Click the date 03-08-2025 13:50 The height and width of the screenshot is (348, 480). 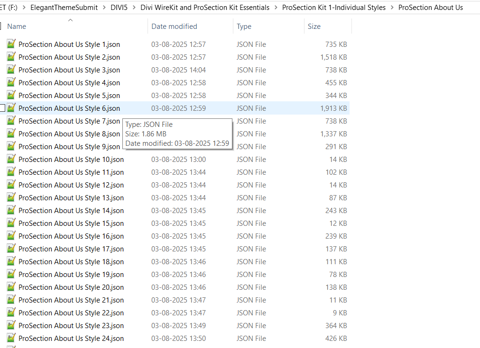pos(178,338)
